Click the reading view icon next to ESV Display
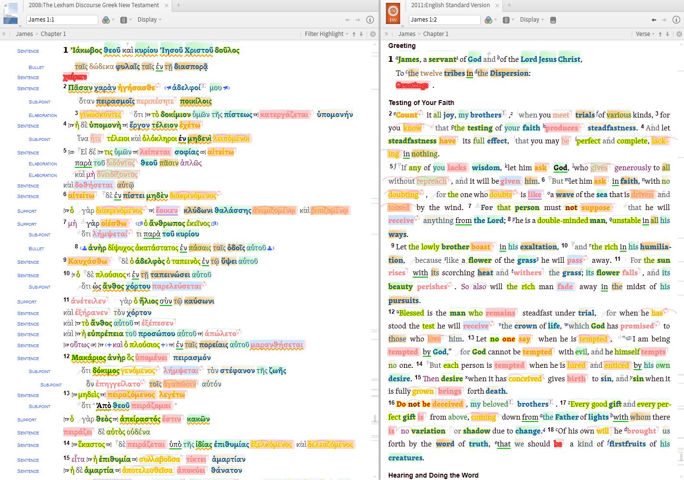The height and width of the screenshot is (480, 684). (x=553, y=20)
